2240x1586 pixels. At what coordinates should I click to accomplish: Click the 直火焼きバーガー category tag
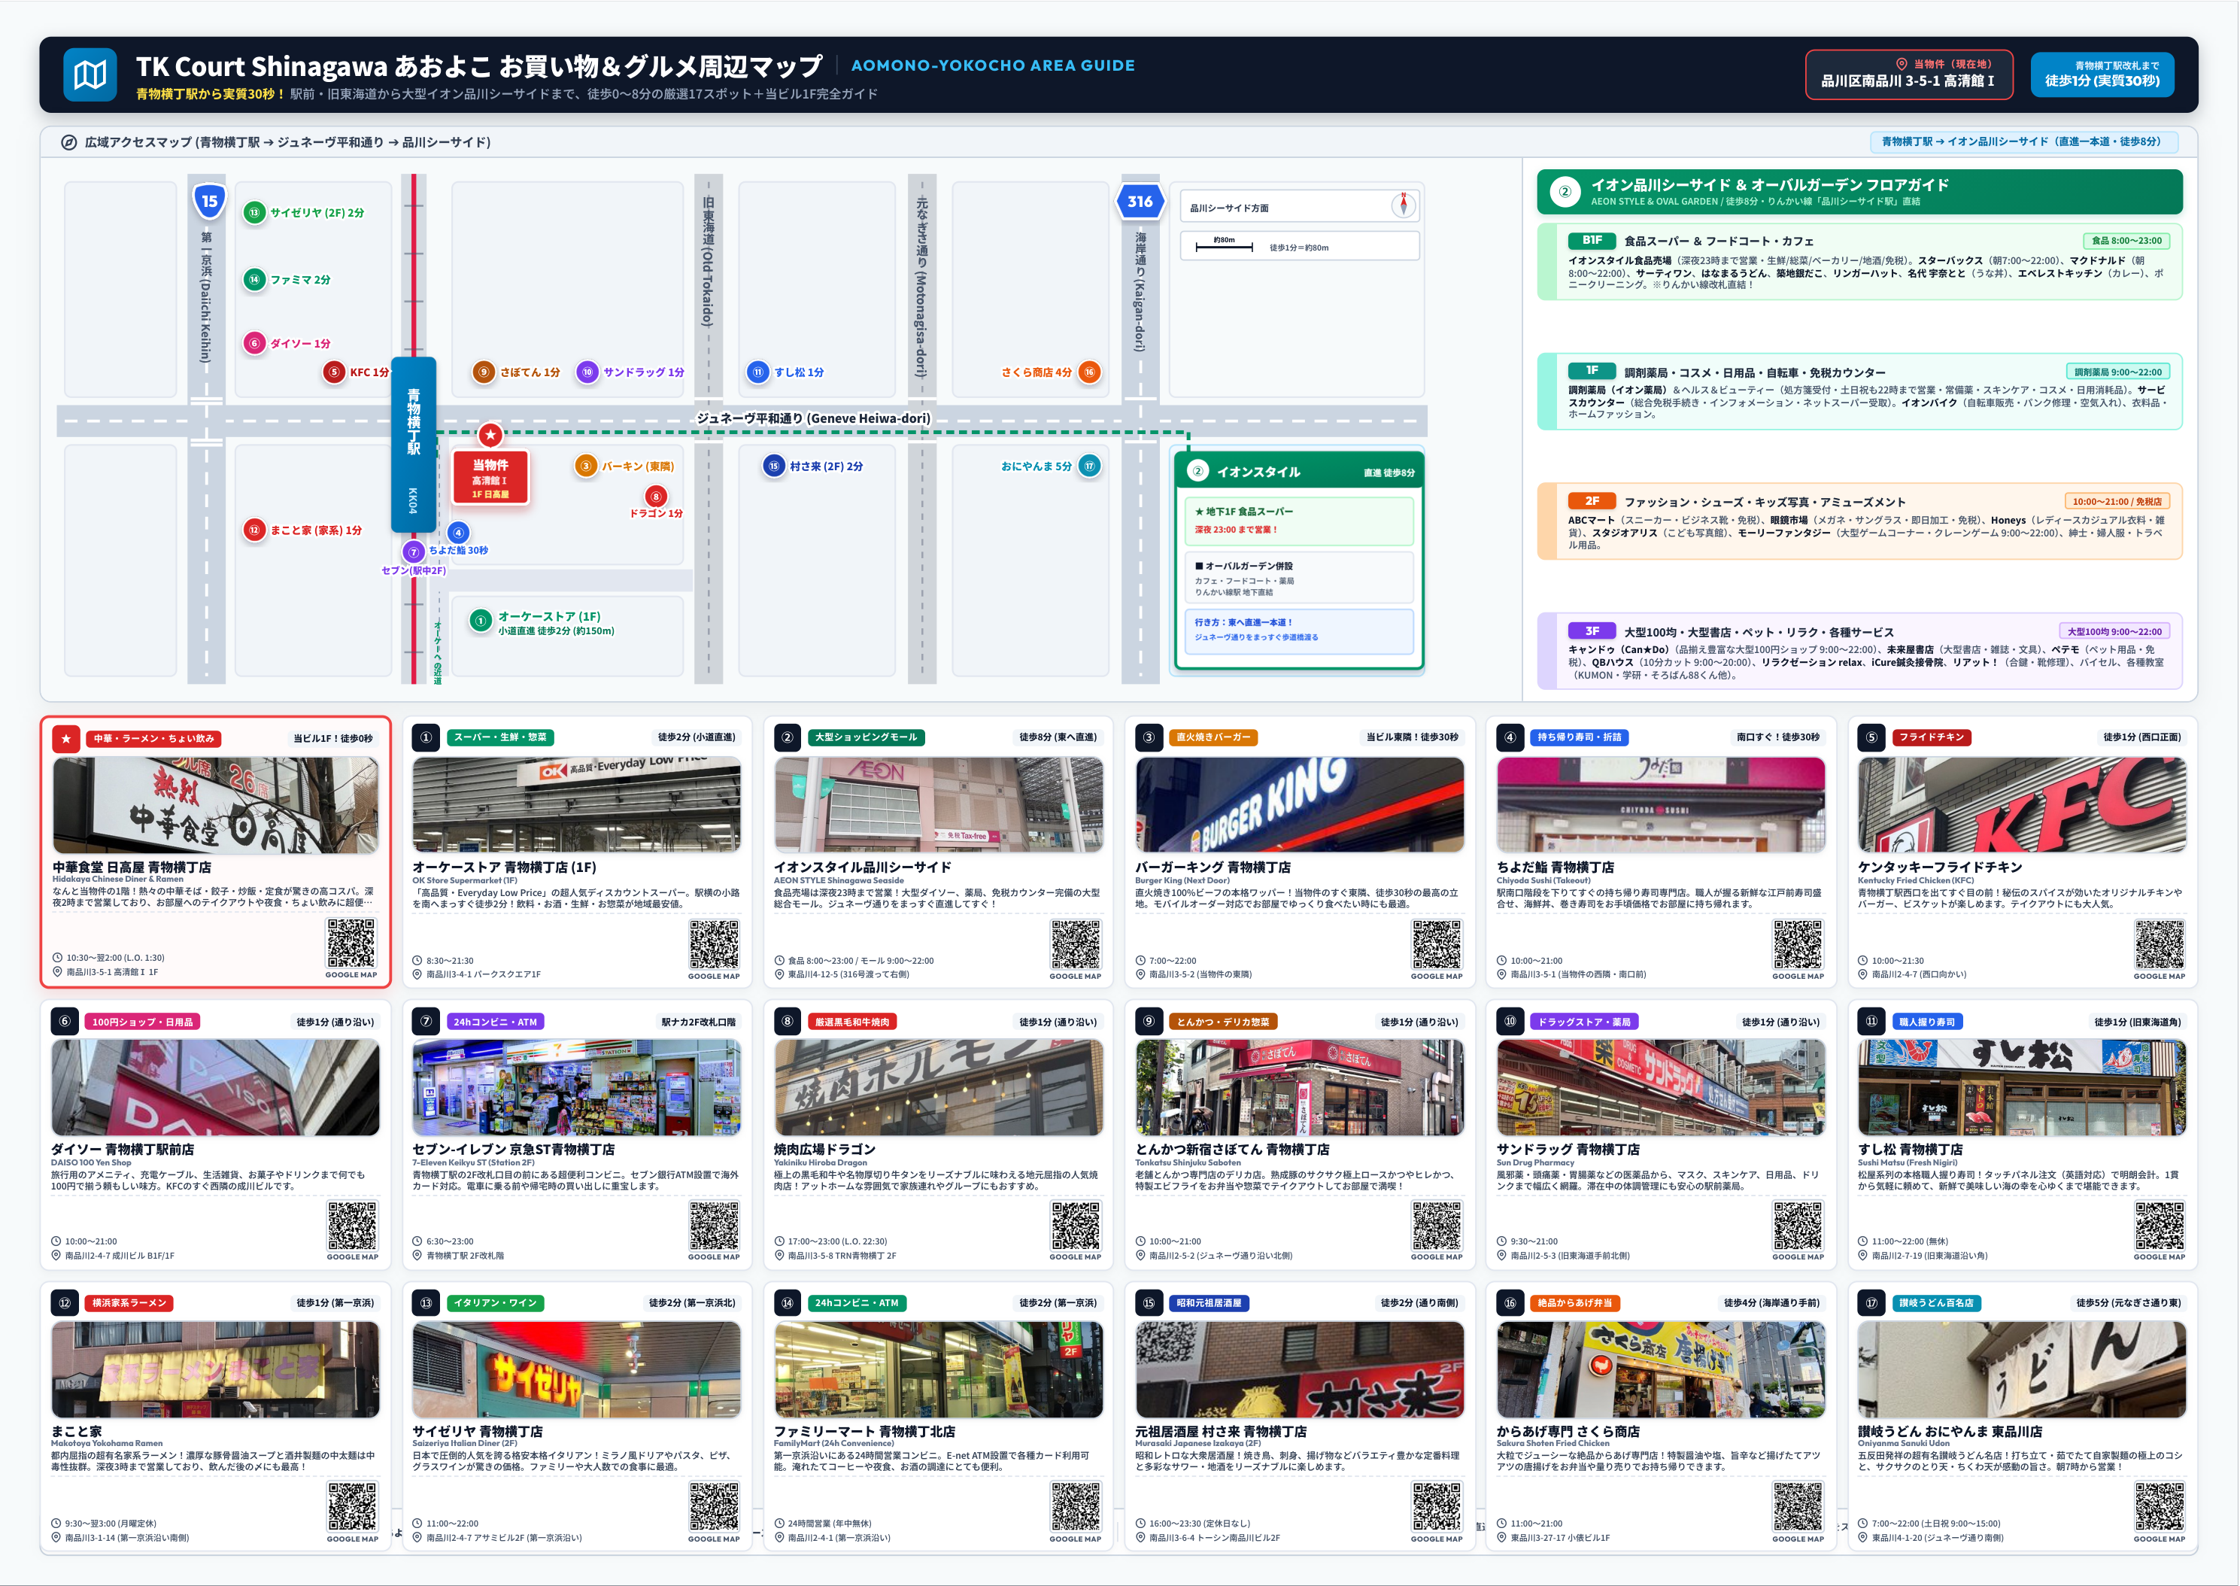tap(1213, 737)
